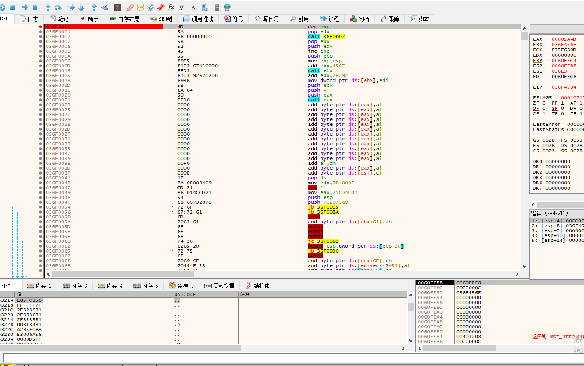Execute till return

94,8
